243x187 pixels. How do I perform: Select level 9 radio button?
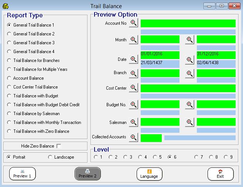click(226, 157)
